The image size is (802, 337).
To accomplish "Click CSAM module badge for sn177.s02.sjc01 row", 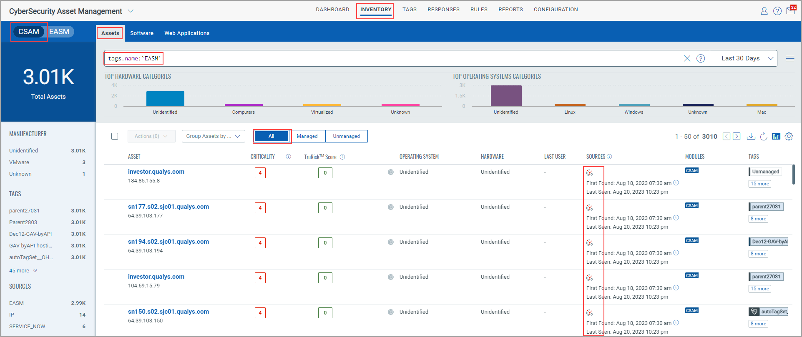I will (x=692, y=205).
